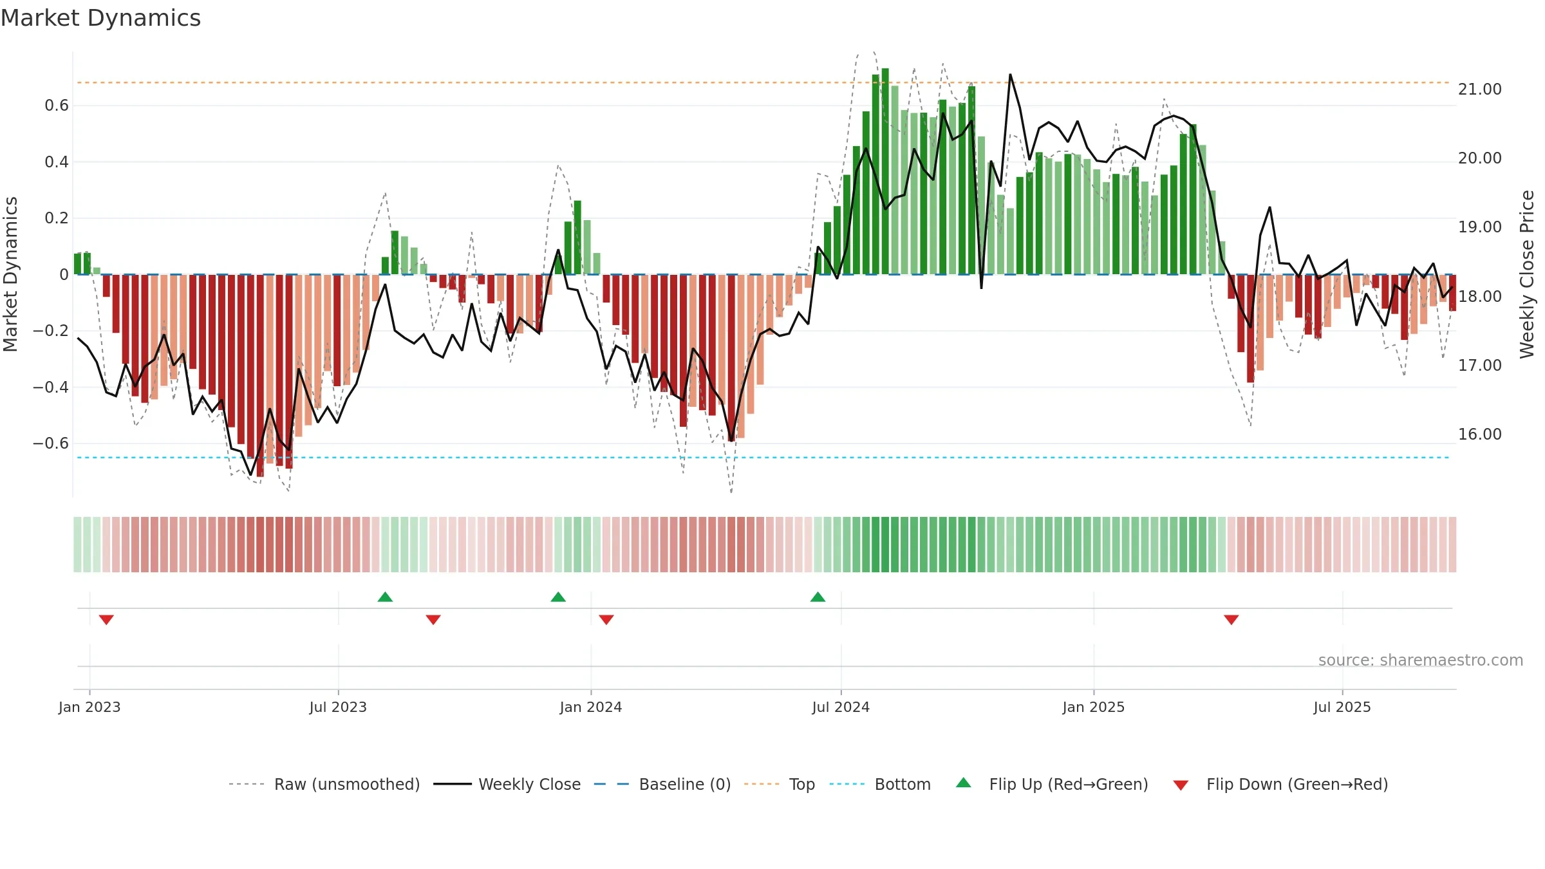Click the 21.00 price axis label
This screenshot has width=1545, height=869.
[1480, 89]
